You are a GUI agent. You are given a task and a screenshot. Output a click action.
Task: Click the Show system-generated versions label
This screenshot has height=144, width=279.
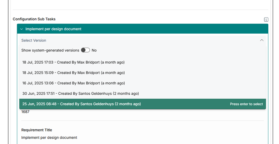[50, 50]
